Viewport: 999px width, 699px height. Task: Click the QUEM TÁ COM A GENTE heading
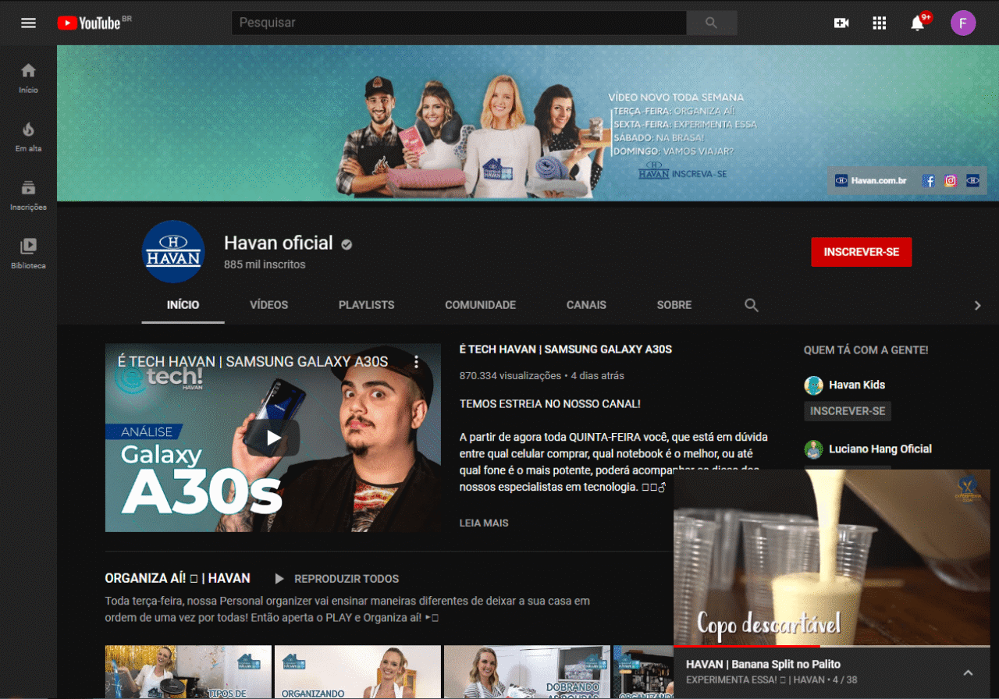(x=866, y=350)
